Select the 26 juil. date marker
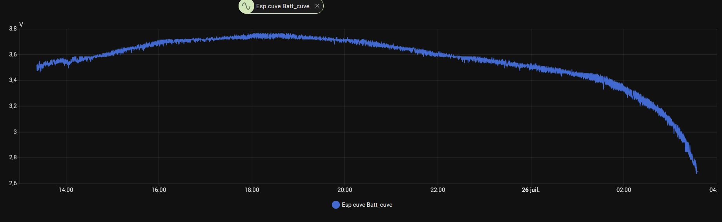 531,190
